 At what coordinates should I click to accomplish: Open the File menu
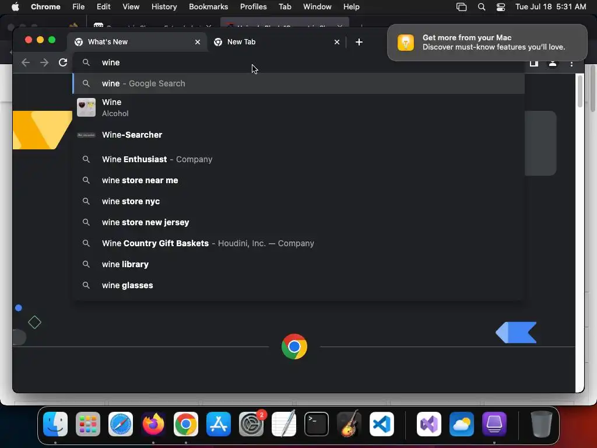[79, 7]
